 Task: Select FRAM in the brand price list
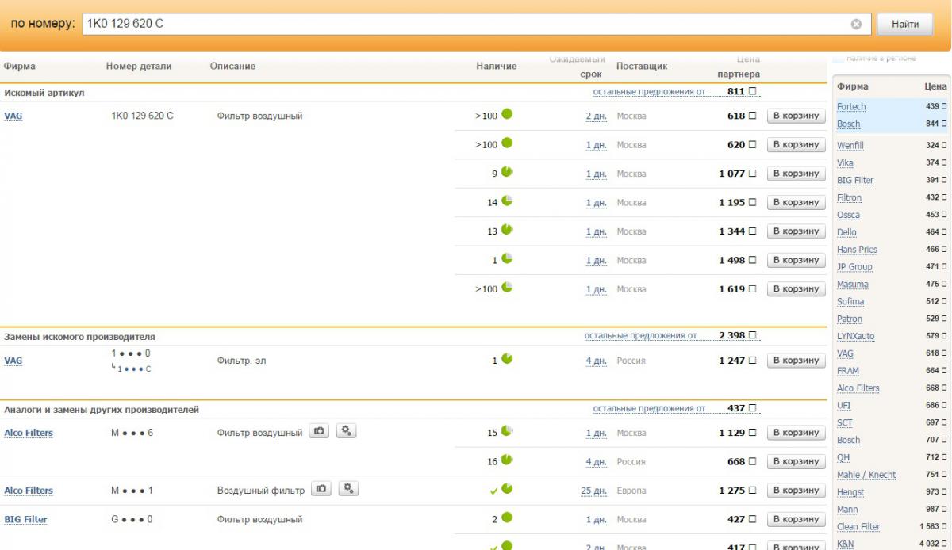[x=848, y=371]
